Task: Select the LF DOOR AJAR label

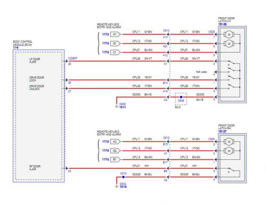Action: pos(35,60)
